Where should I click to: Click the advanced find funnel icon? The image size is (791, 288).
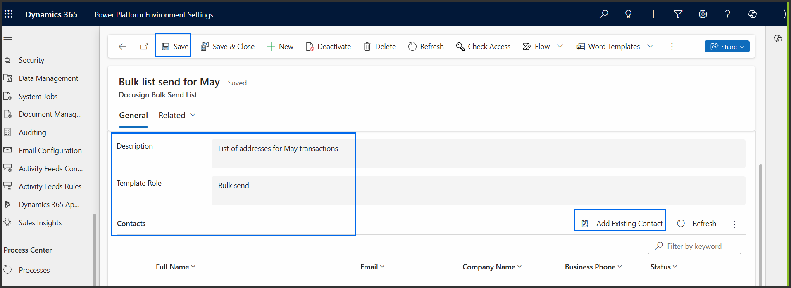(678, 14)
